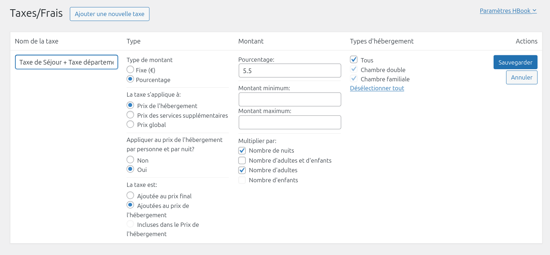Select Prix de l'hébergement radio option

pyautogui.click(x=130, y=106)
